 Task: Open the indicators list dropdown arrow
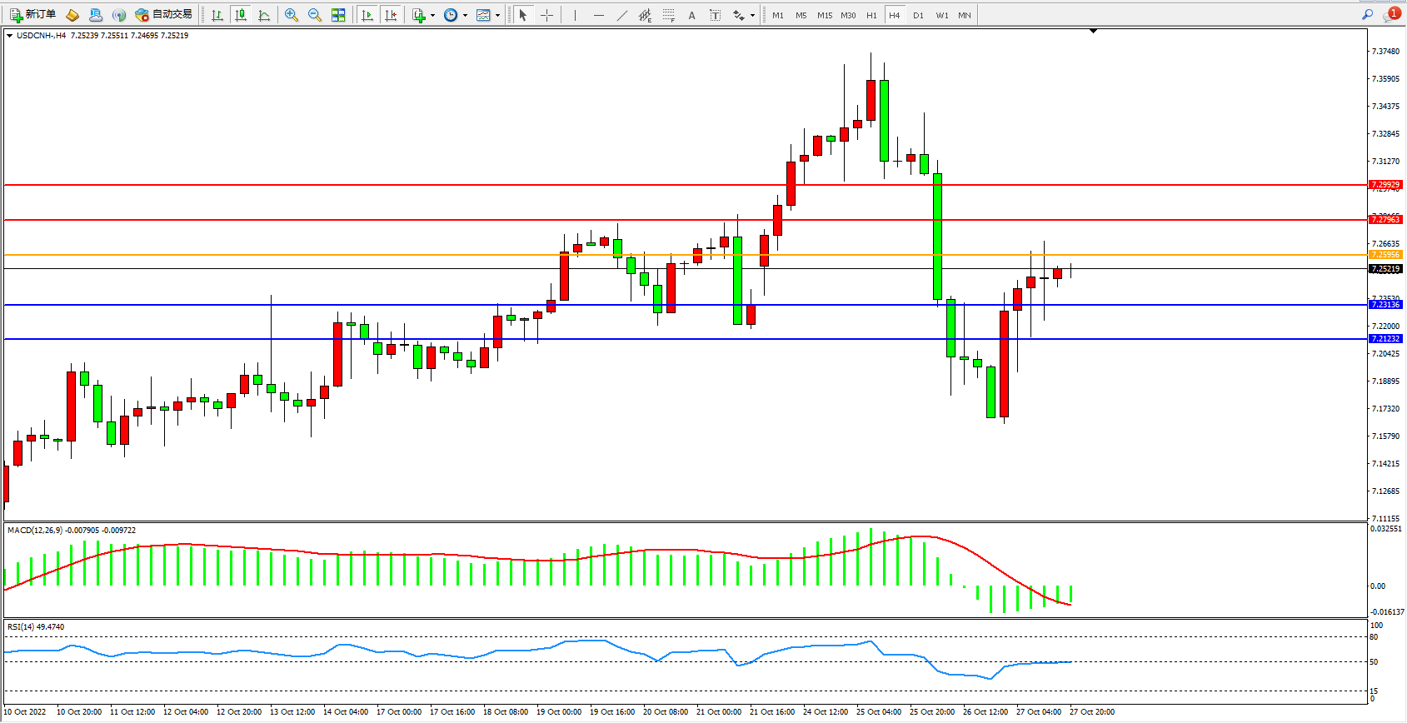tap(432, 15)
